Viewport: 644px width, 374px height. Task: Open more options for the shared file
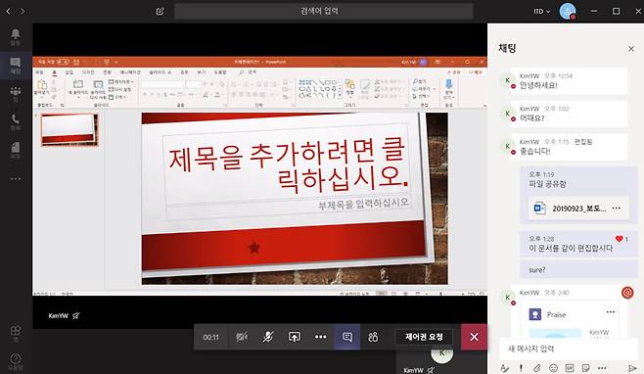[x=616, y=208]
